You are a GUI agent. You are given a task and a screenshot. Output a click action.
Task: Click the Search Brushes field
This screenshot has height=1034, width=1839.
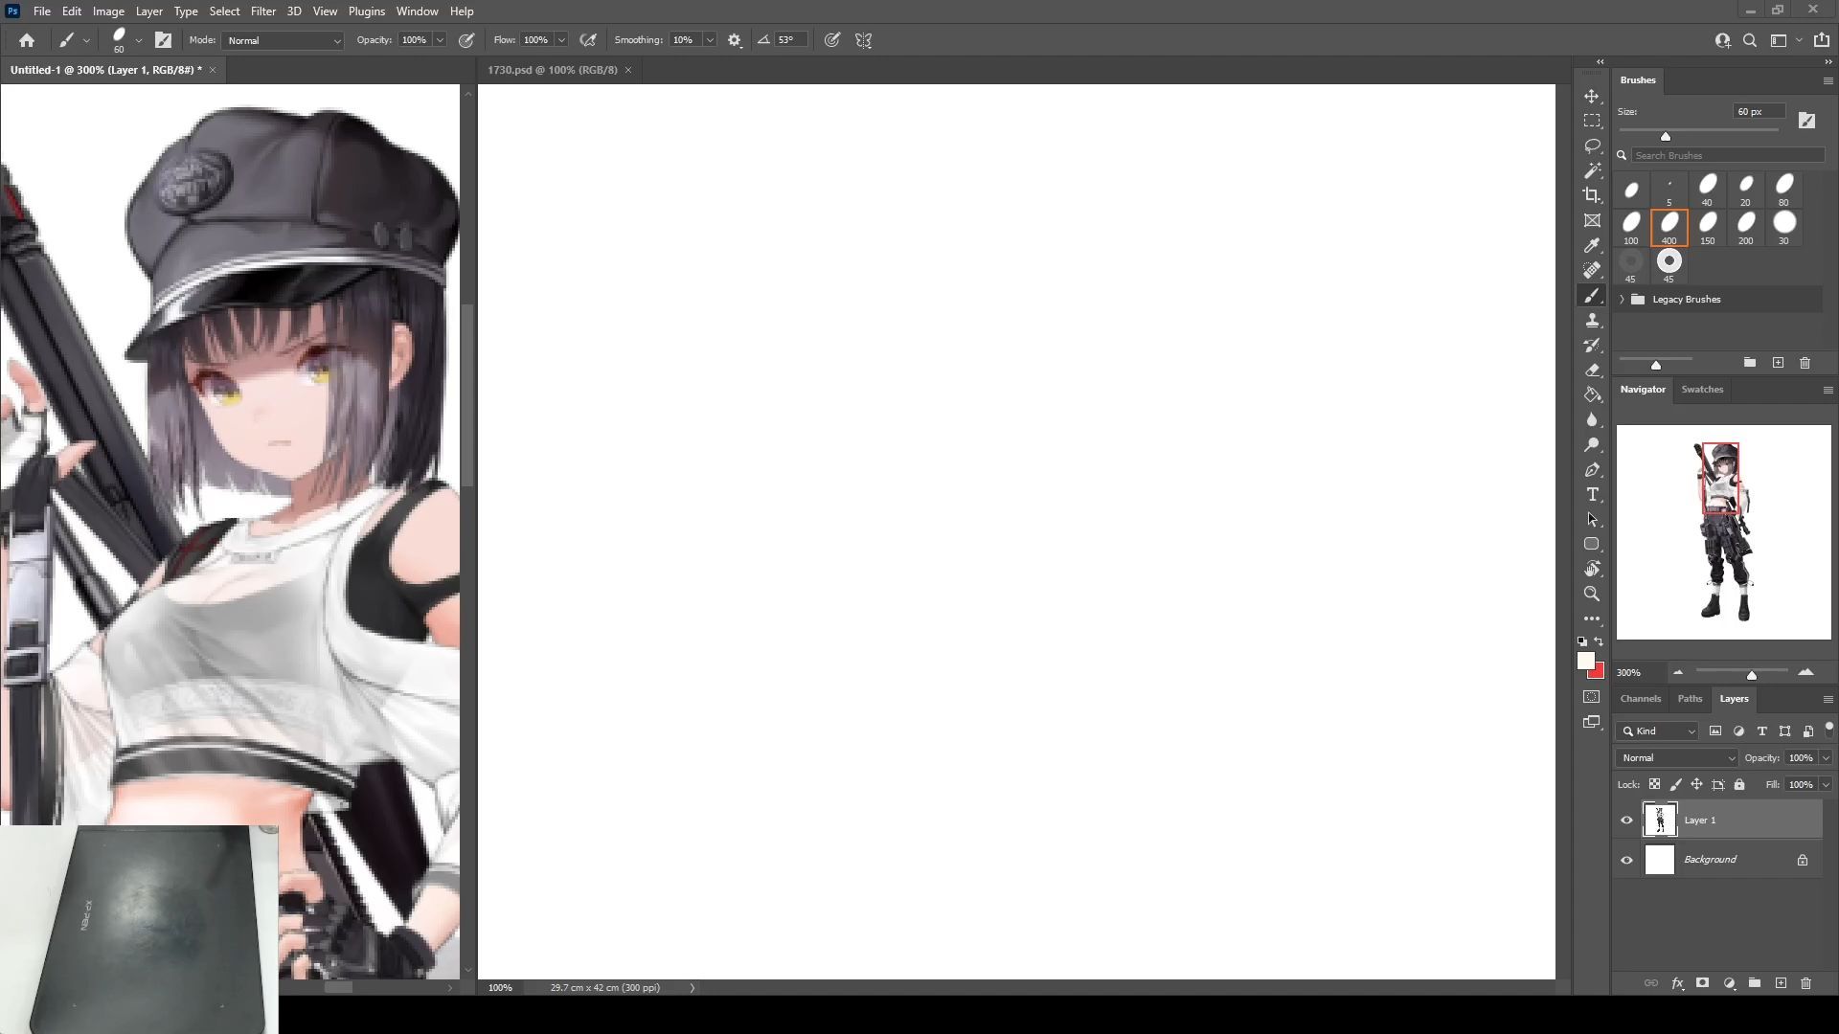point(1727,155)
